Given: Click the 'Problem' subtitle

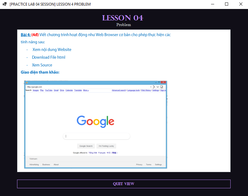Looking at the screenshot, I should pyautogui.click(x=124, y=25).
